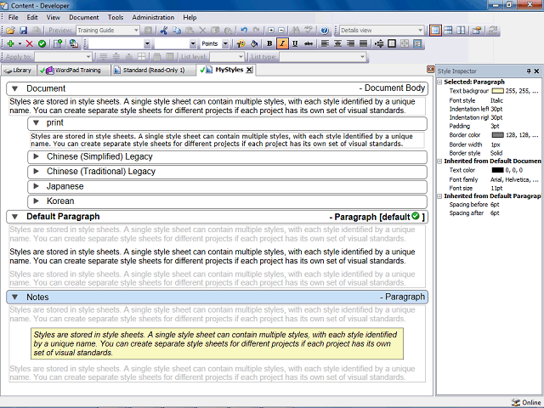Align text right
Screen dimensions: 544x408
[350, 43]
